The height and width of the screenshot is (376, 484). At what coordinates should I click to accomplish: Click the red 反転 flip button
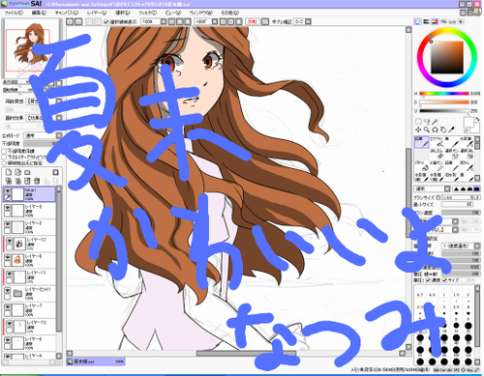click(x=253, y=21)
